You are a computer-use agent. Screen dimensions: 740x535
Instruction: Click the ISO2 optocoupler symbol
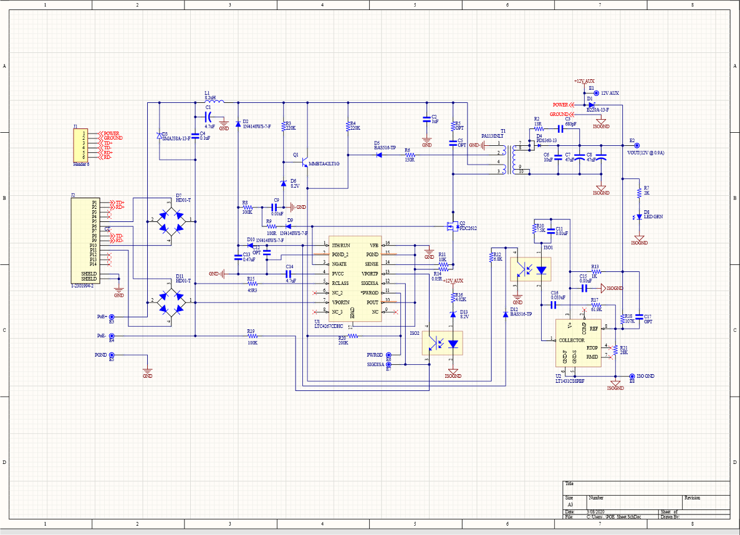(445, 343)
